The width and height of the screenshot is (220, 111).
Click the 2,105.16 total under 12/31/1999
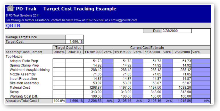(x=123, y=101)
